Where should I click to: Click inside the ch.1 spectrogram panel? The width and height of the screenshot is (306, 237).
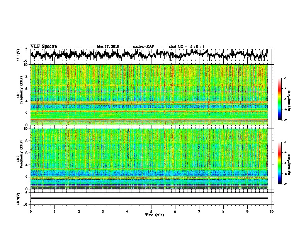click(149, 94)
